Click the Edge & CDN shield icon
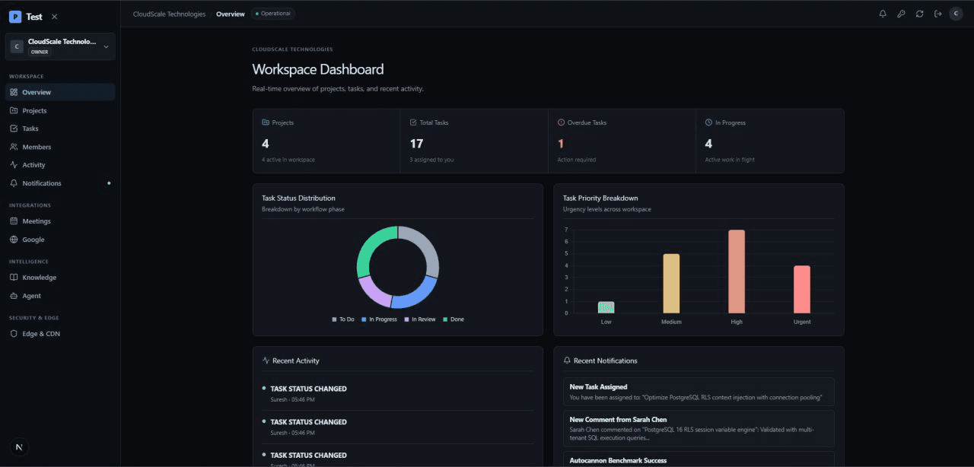Image resolution: width=974 pixels, height=467 pixels. pyautogui.click(x=14, y=334)
